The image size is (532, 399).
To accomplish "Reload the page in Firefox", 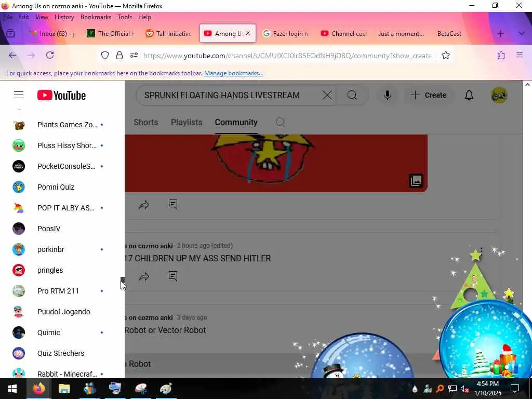I will tap(50, 55).
